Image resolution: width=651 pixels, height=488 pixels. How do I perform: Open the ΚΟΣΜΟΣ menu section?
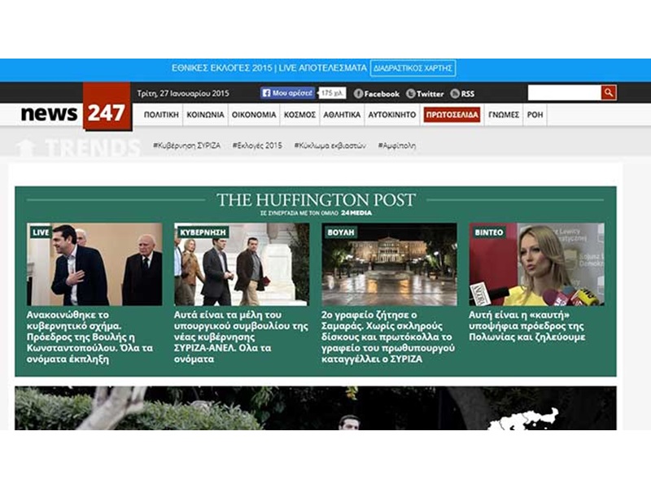click(x=299, y=115)
